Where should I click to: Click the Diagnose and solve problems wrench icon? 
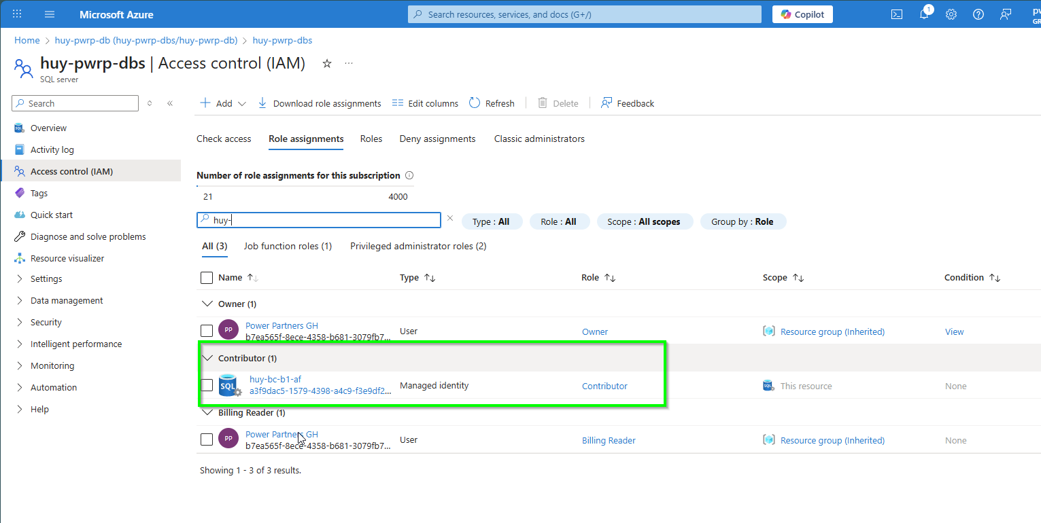click(20, 236)
